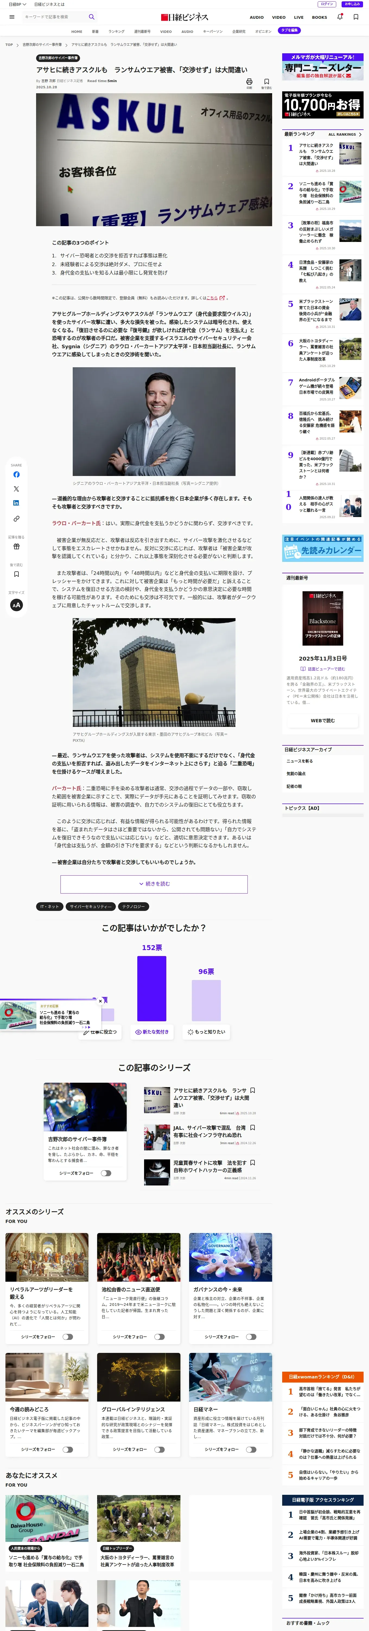Viewport: 369px width, 1631px height.
Task: Expand the article with 続きを読む
Action: coord(154,884)
